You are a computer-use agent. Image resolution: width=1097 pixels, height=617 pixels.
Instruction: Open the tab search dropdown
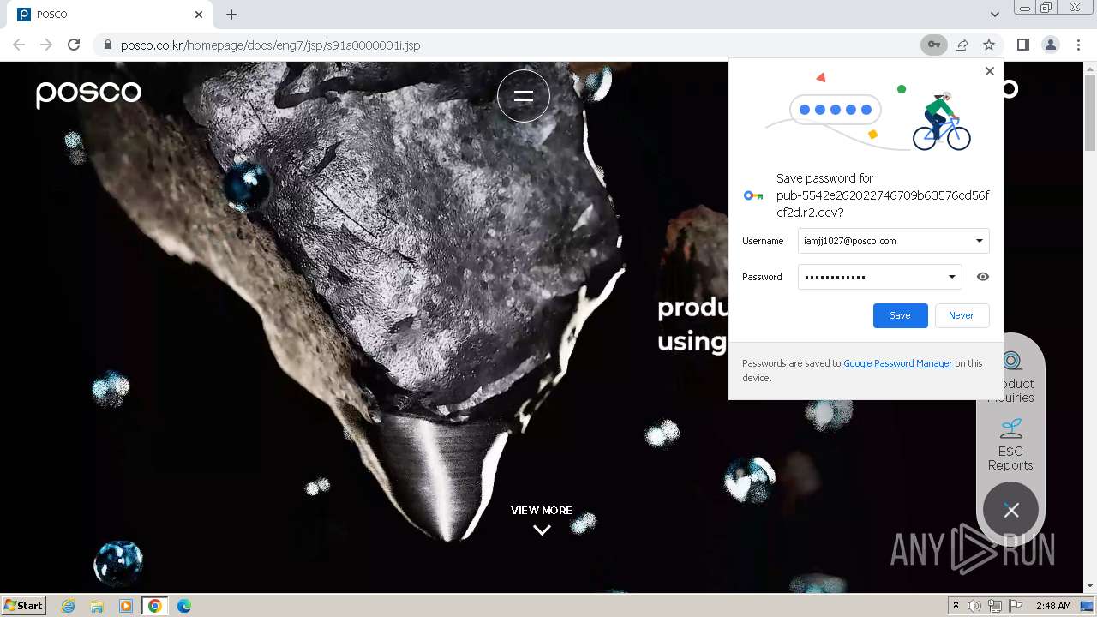pyautogui.click(x=994, y=15)
